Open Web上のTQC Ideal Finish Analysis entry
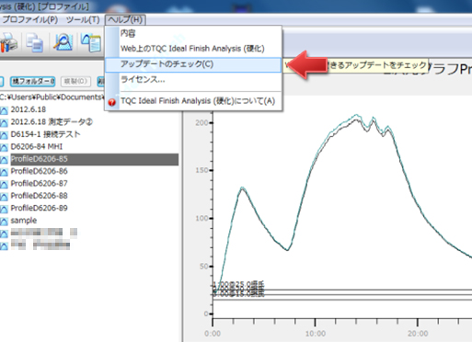 [x=193, y=49]
